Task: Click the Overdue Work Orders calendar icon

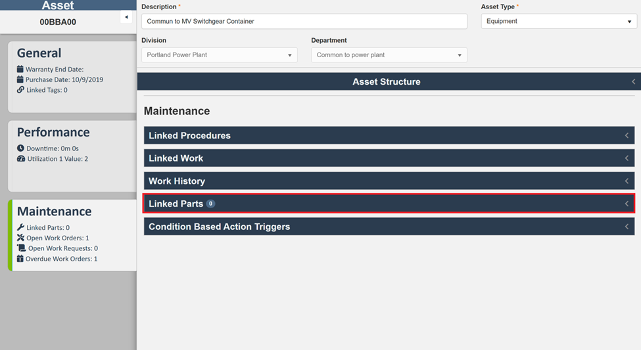Action: 20,259
